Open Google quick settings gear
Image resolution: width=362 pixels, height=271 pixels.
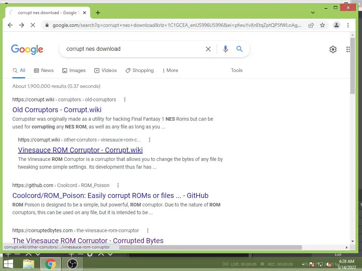point(333,49)
